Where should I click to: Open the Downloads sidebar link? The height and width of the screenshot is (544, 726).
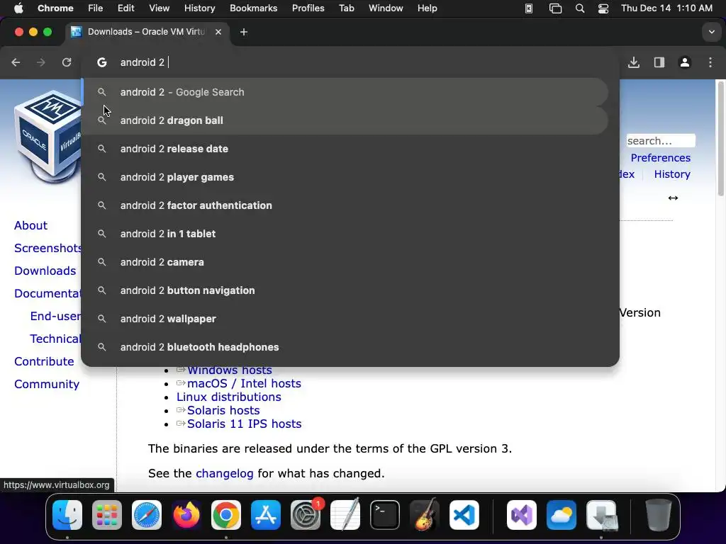click(x=45, y=271)
